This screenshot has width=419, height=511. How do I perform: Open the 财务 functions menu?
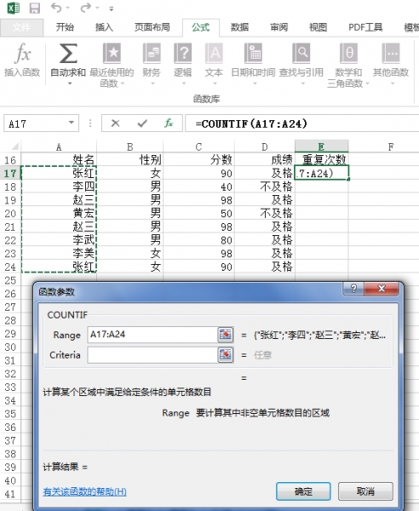152,64
